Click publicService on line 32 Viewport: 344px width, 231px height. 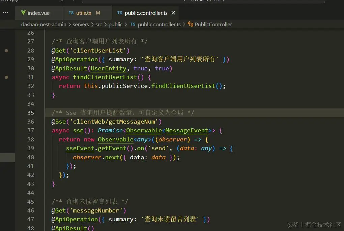124,86
